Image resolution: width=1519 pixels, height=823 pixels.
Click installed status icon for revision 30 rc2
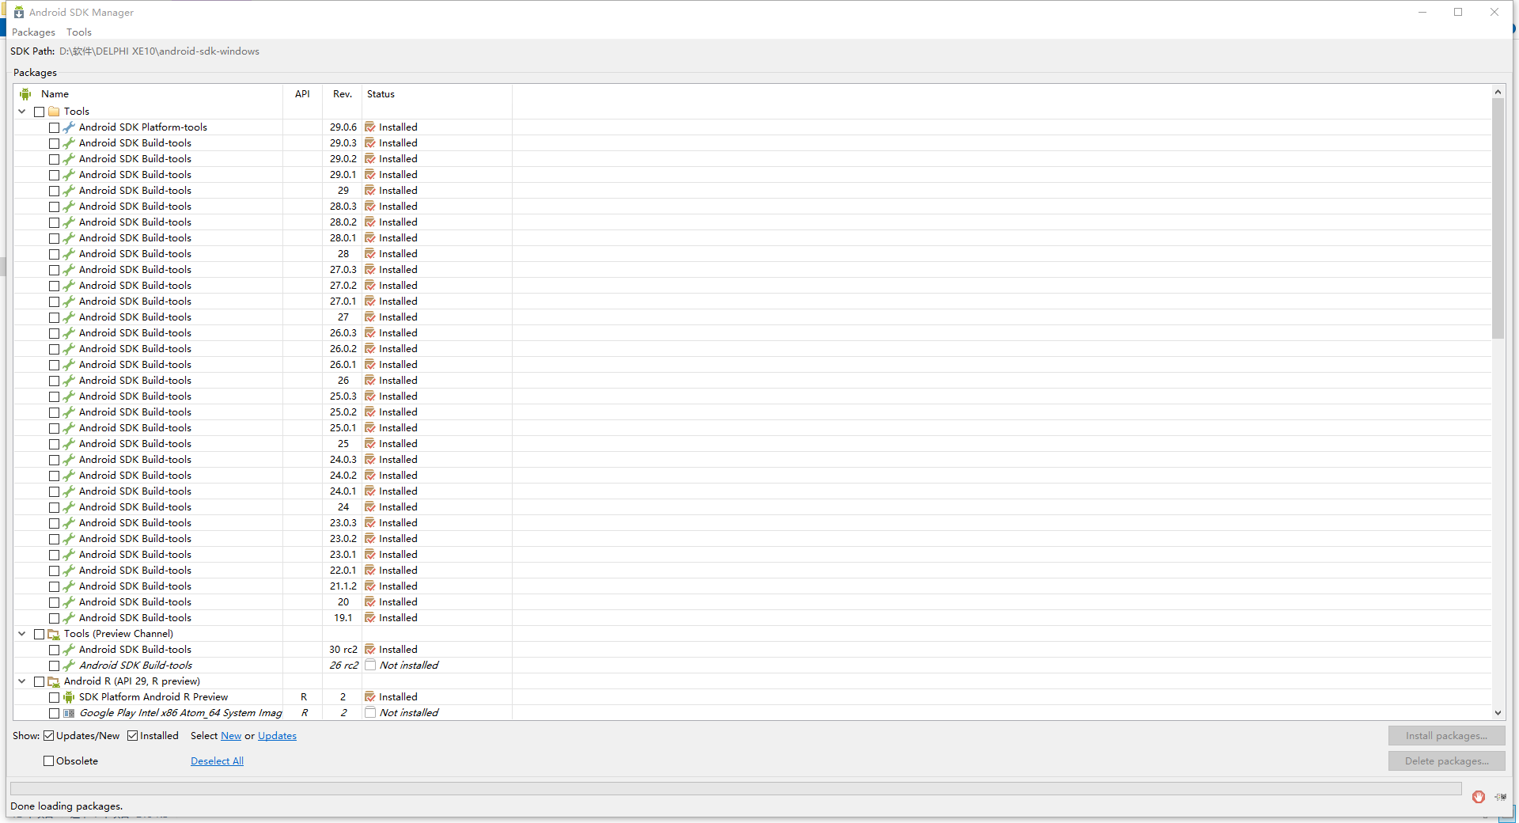tap(370, 650)
